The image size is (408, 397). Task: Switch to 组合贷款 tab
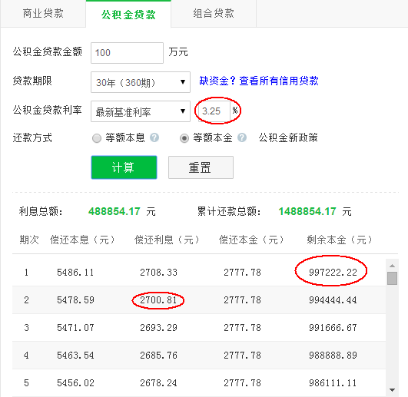[x=214, y=14]
